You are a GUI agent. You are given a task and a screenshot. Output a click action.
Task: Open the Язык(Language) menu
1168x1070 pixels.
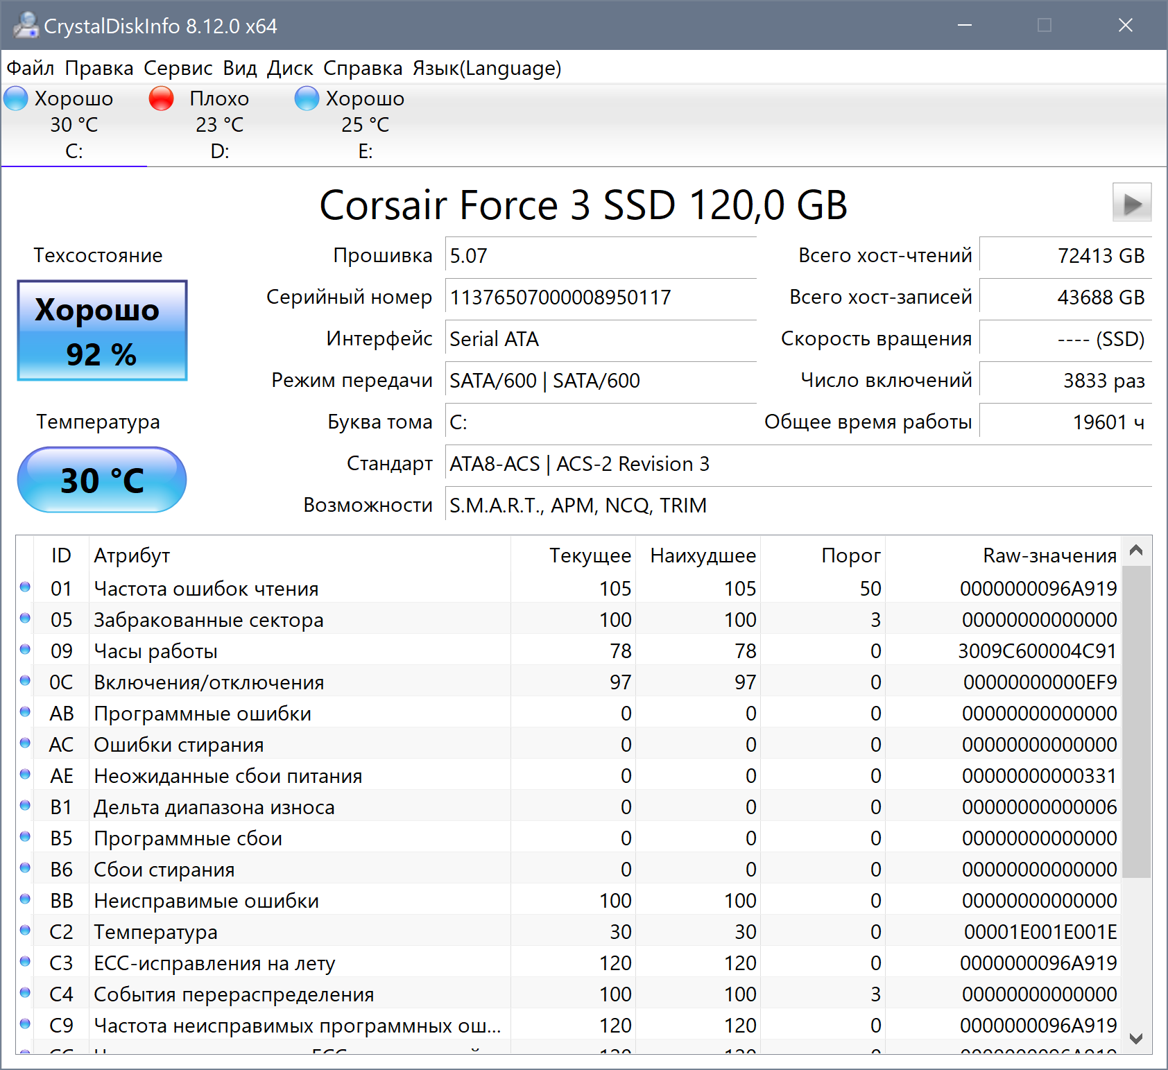tap(487, 68)
